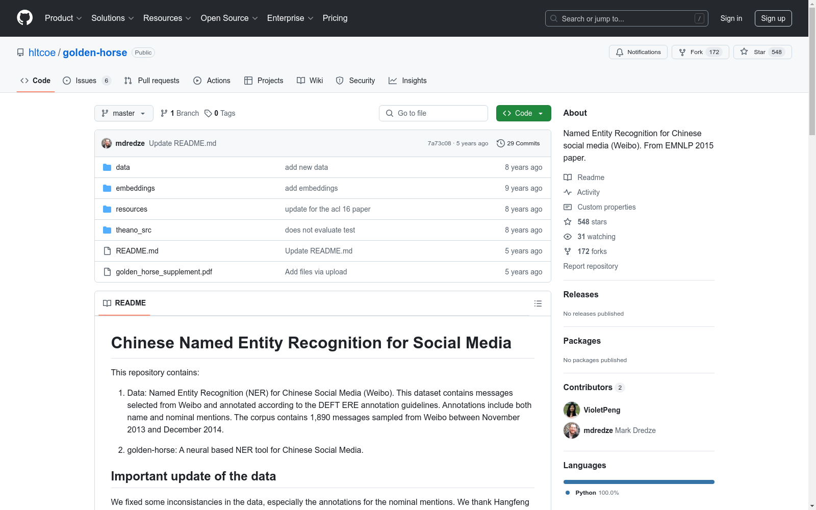The width and height of the screenshot is (816, 510).
Task: Click the golden_horse_supplement.pdf file icon
Action: 107,272
